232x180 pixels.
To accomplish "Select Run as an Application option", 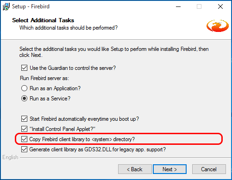I will pyautogui.click(x=24, y=88).
